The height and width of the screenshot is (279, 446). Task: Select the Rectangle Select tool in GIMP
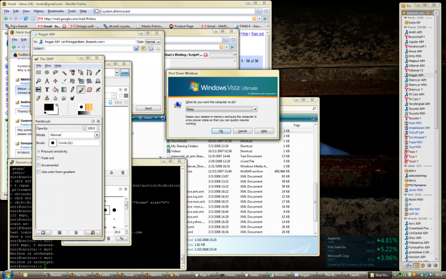tap(38, 72)
